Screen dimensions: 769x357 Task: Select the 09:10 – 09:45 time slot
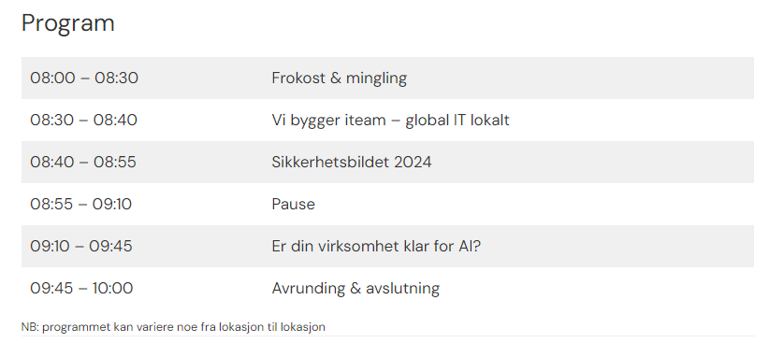[81, 247]
